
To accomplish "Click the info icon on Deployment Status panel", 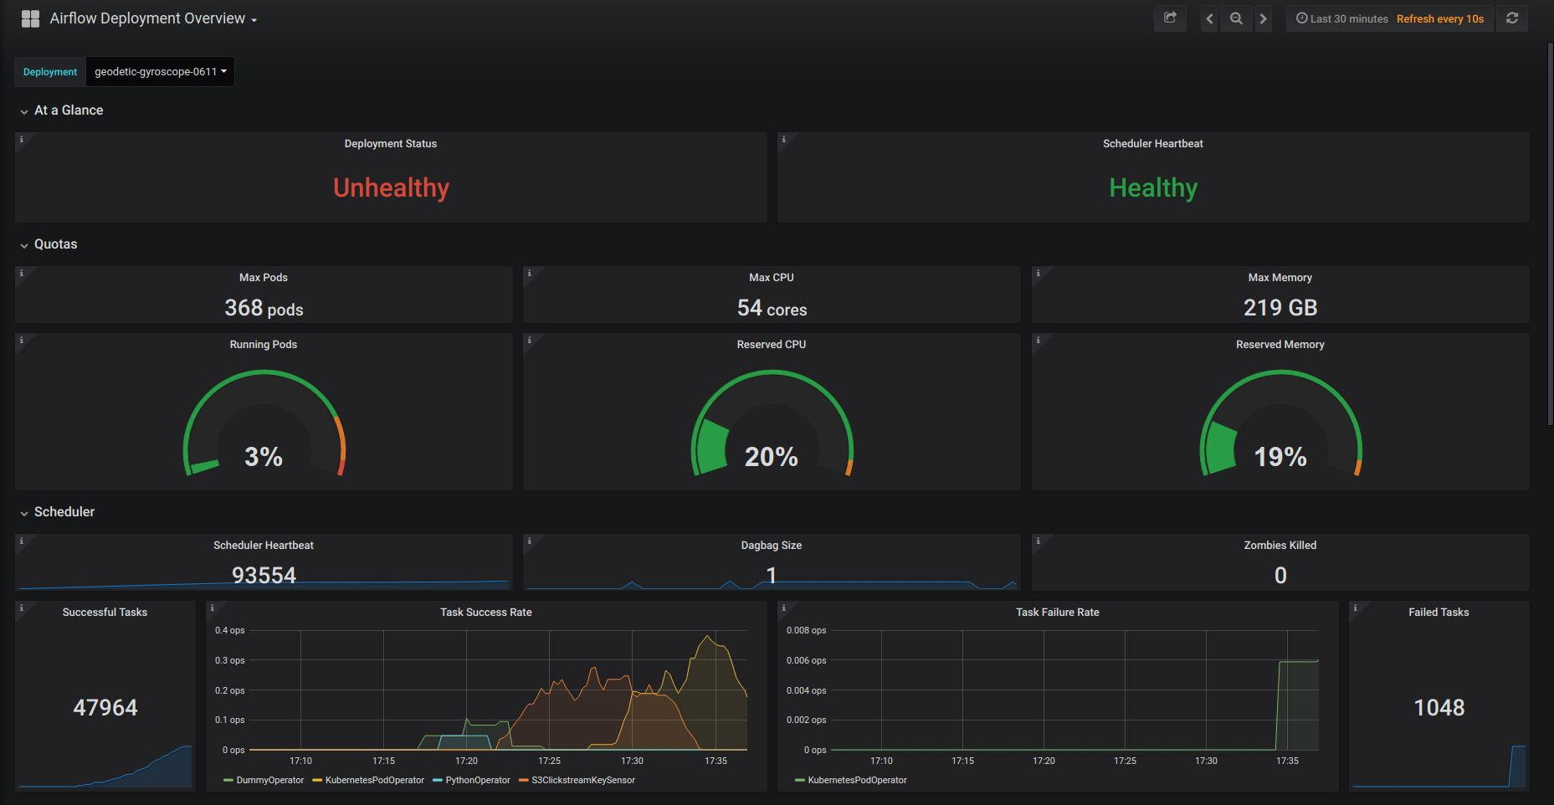I will click(x=21, y=139).
